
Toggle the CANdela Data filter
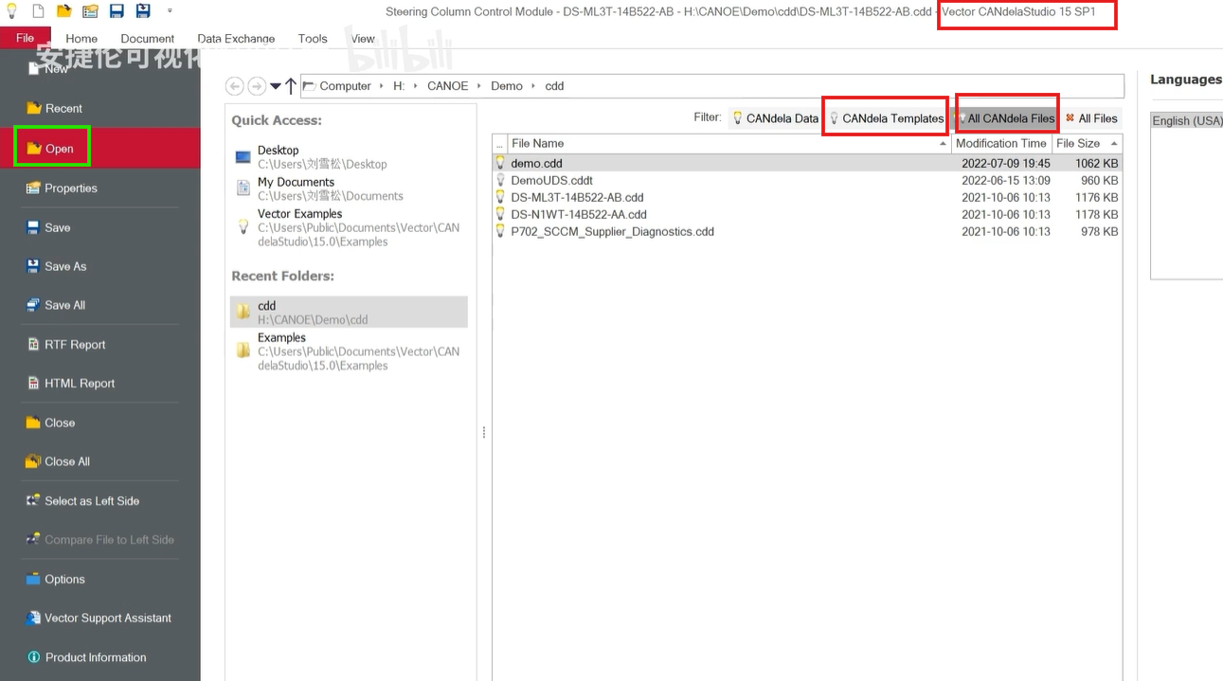(x=775, y=118)
